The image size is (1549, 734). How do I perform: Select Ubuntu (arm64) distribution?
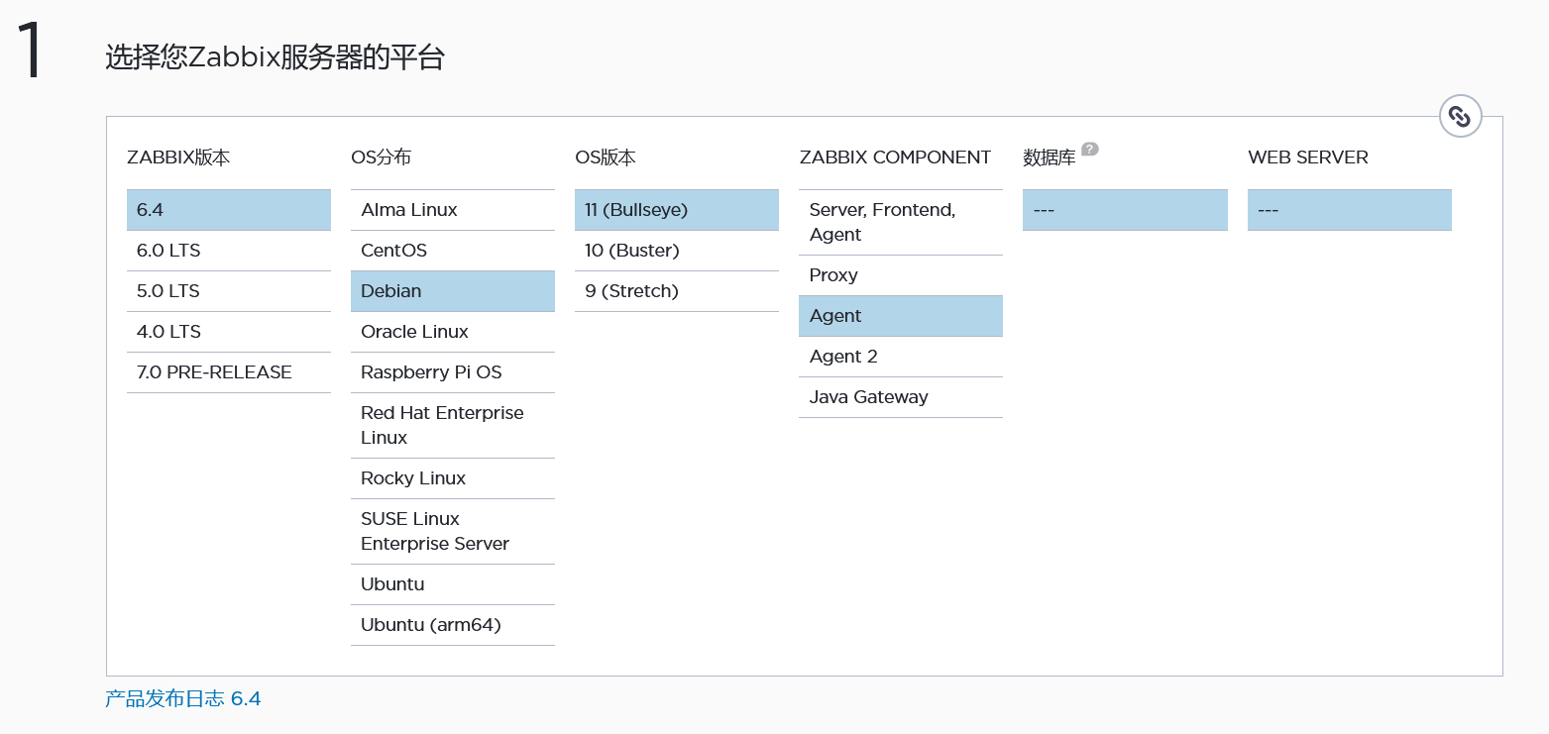point(452,625)
